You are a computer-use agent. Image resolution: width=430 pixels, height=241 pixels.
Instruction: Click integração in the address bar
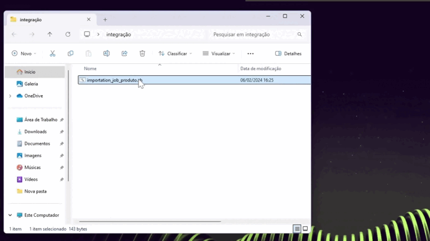(119, 35)
